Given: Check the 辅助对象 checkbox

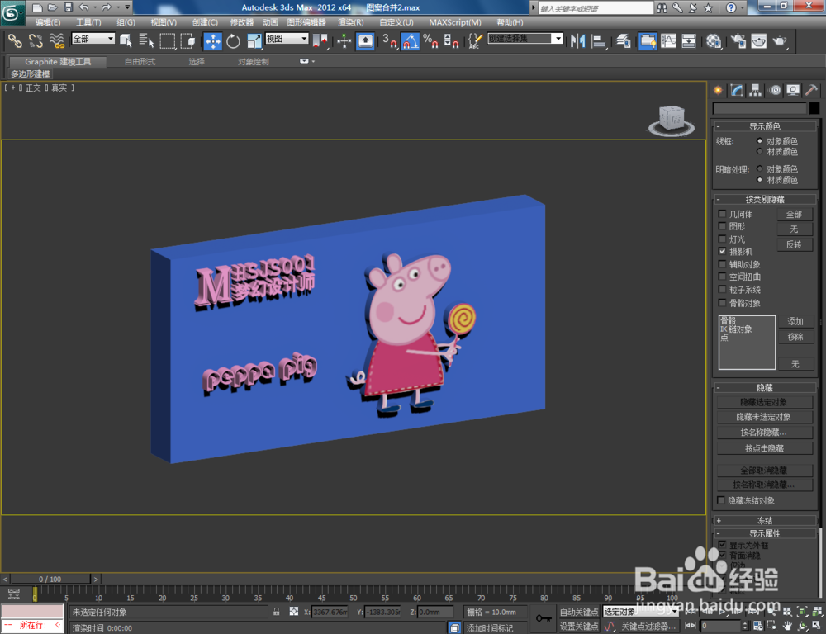Looking at the screenshot, I should coord(722,264).
